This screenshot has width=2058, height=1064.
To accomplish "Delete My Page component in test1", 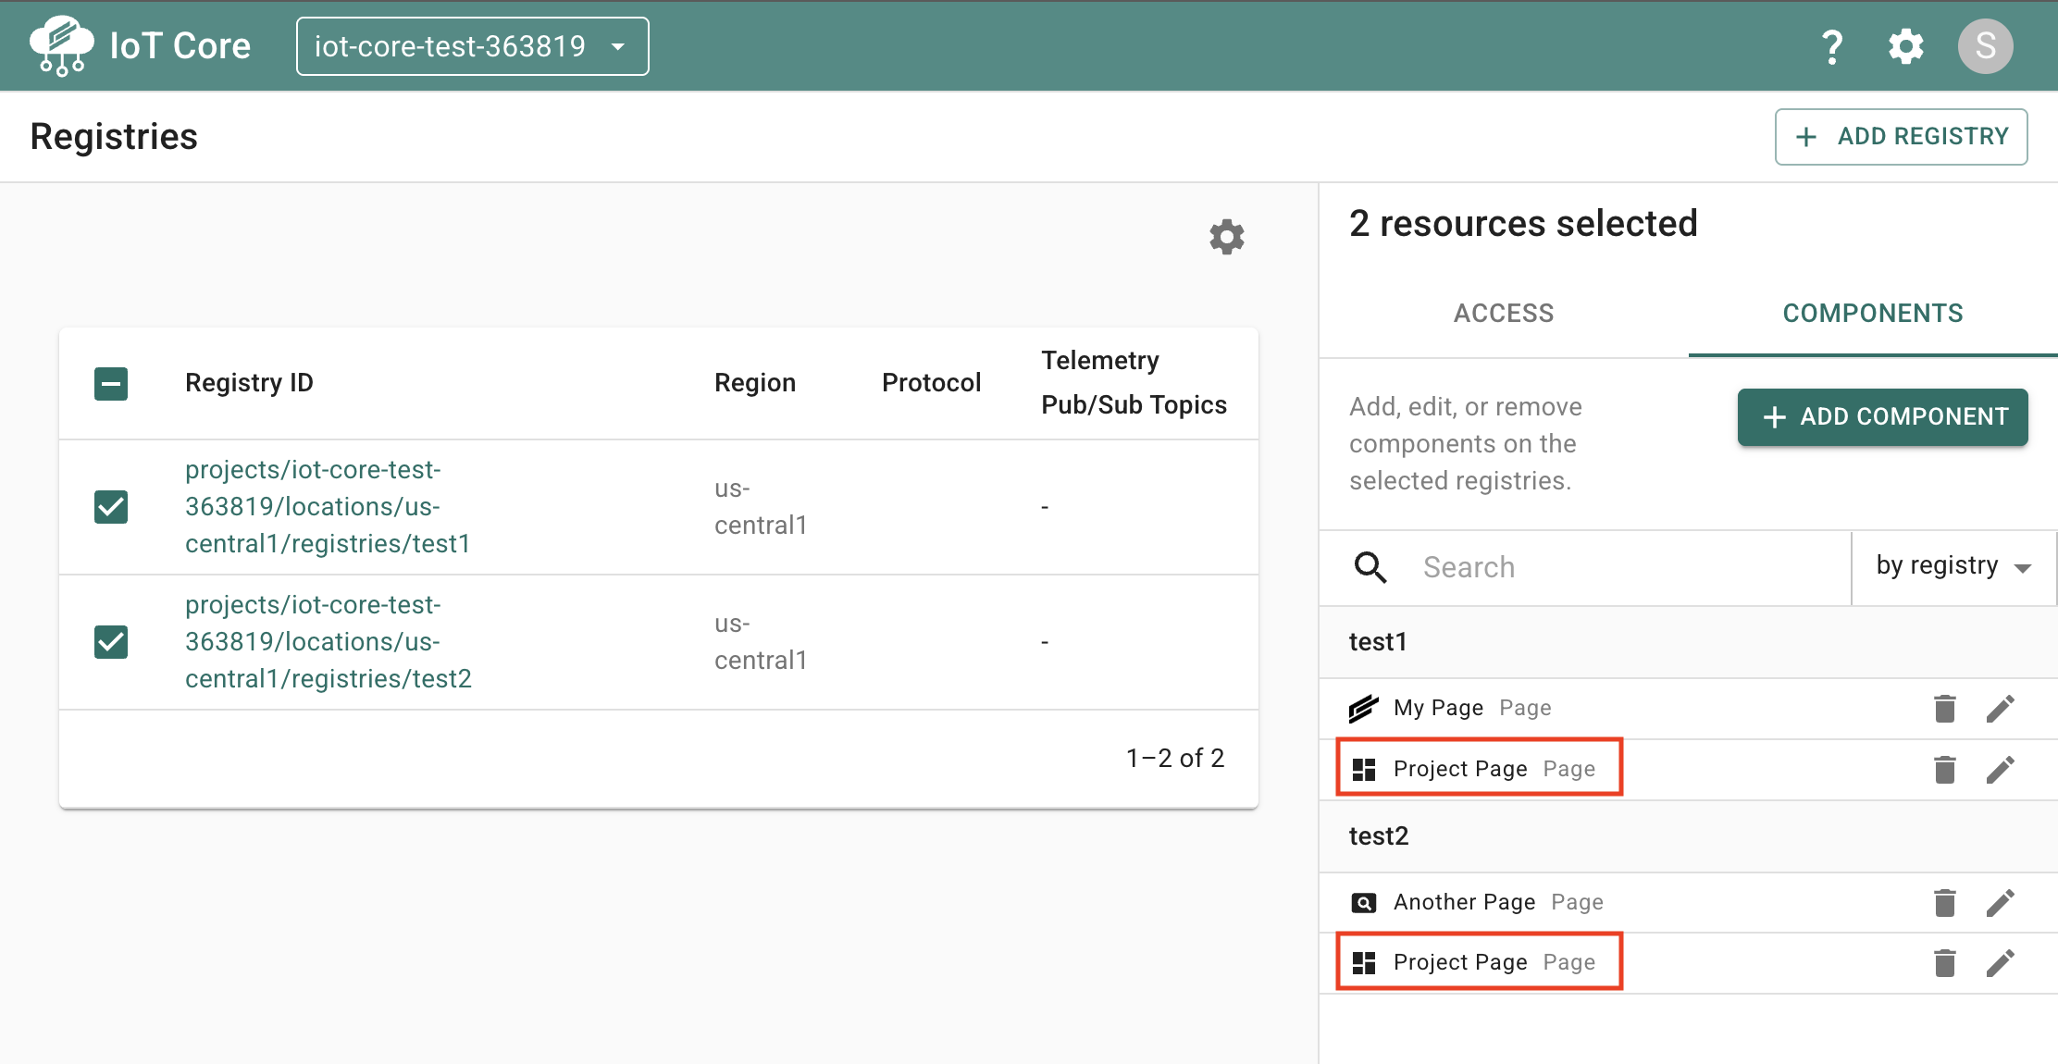I will click(x=1945, y=709).
